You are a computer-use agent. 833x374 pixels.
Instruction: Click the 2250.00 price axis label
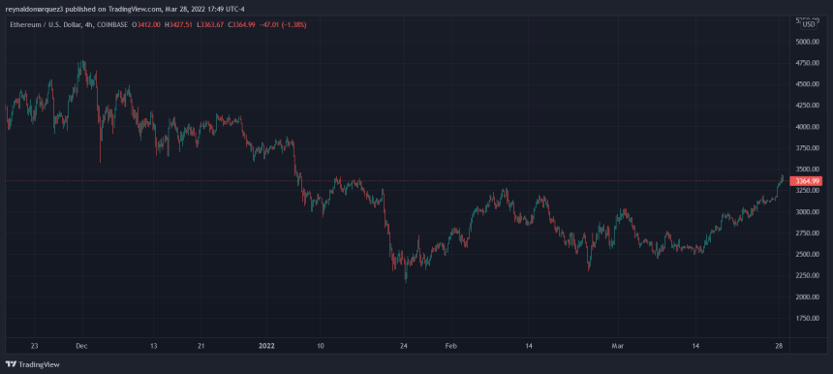coord(807,275)
